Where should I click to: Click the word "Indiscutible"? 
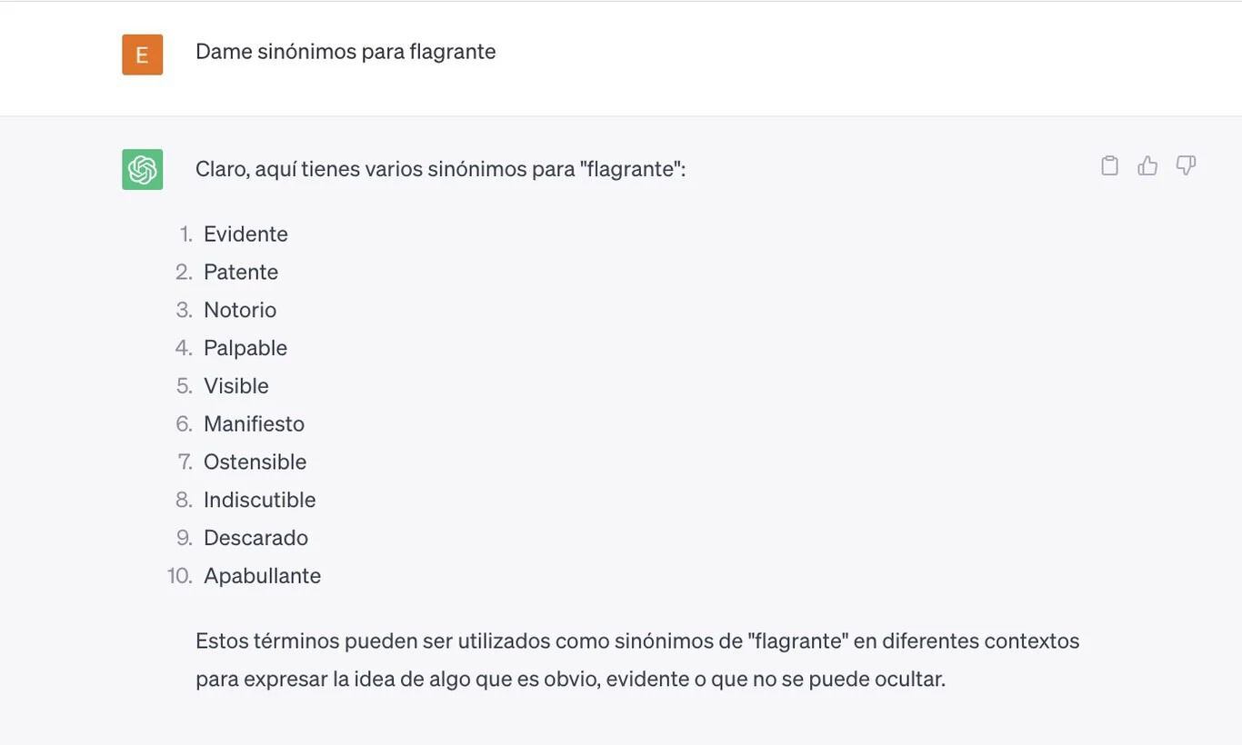click(x=259, y=501)
